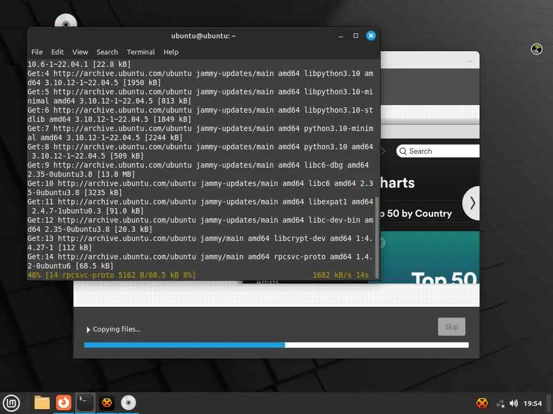Open the View menu in terminal

80,52
